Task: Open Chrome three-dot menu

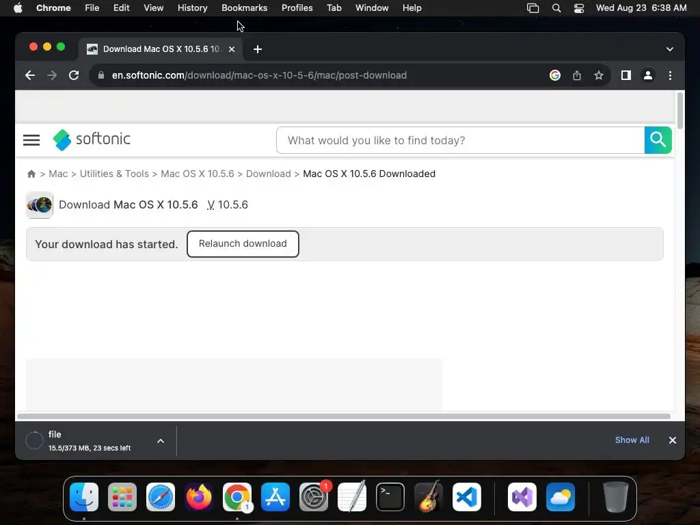Action: 670,75
